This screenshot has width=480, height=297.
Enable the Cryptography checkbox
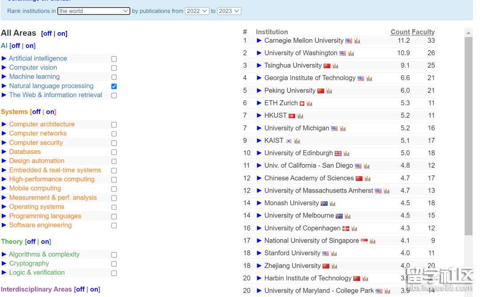[114, 264]
